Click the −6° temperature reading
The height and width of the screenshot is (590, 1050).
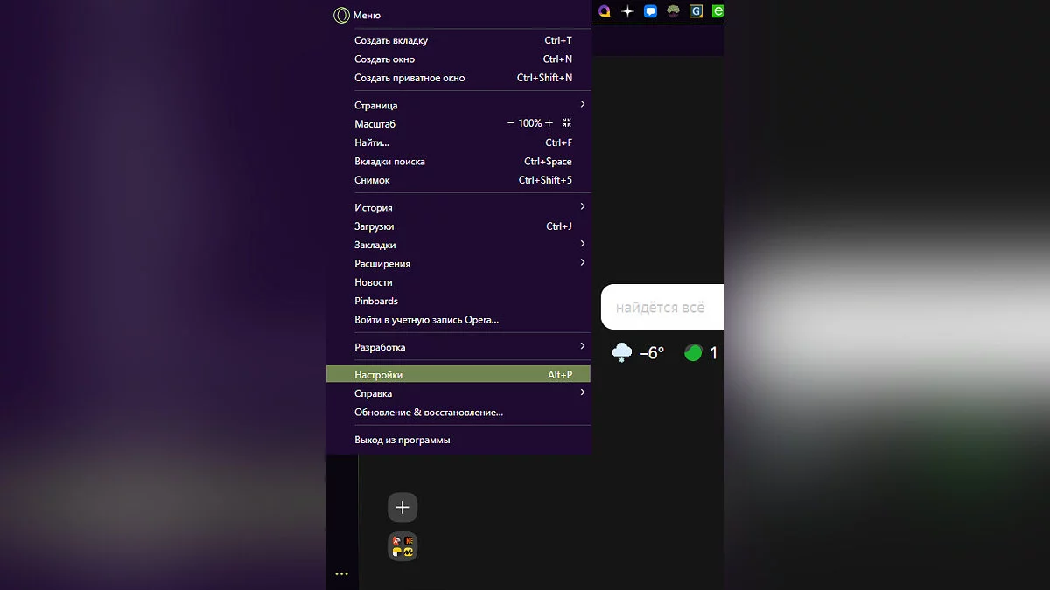point(652,353)
